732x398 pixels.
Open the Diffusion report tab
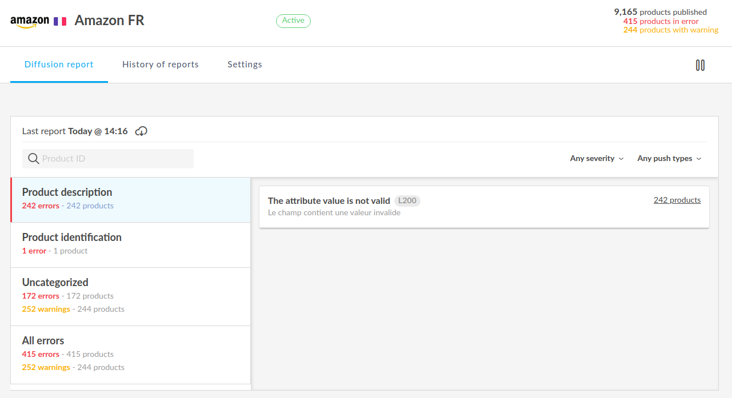(x=59, y=65)
